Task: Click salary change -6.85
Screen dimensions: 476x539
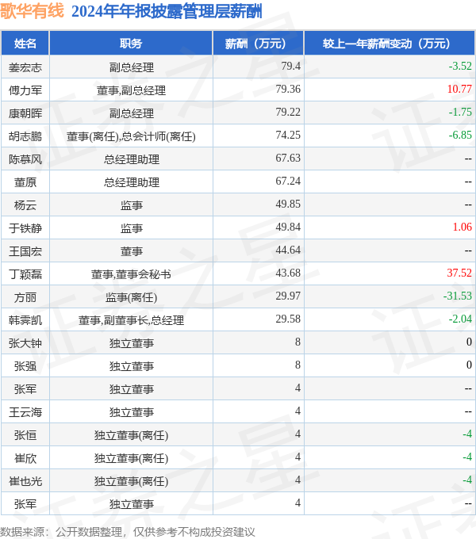Action: pos(460,135)
